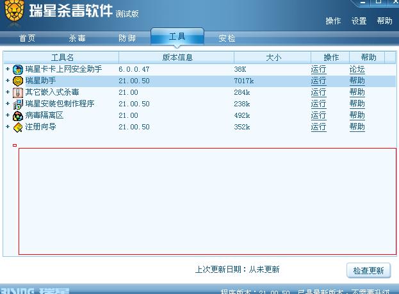
Task: Select the 瑞星卡卡上网安全助手 icon
Action: coord(18,69)
